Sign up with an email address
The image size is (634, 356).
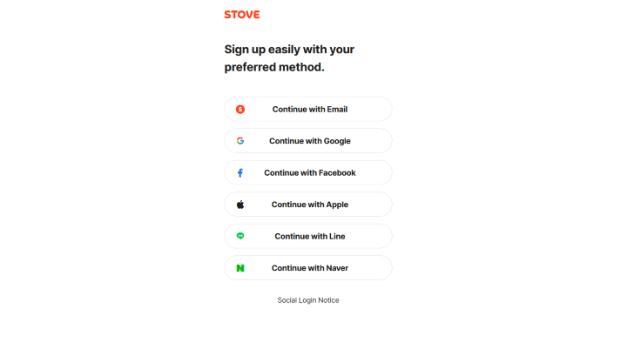[309, 109]
